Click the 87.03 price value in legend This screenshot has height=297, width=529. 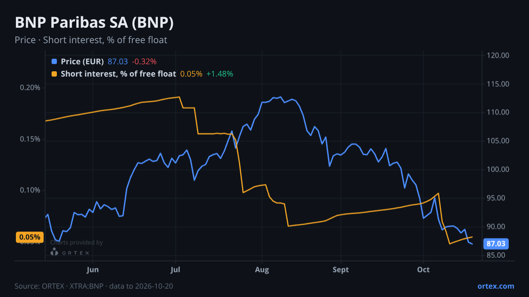(118, 62)
